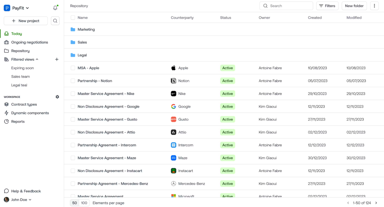Click inside the Search field
Screen dimensions: 384x207
(x=286, y=6)
